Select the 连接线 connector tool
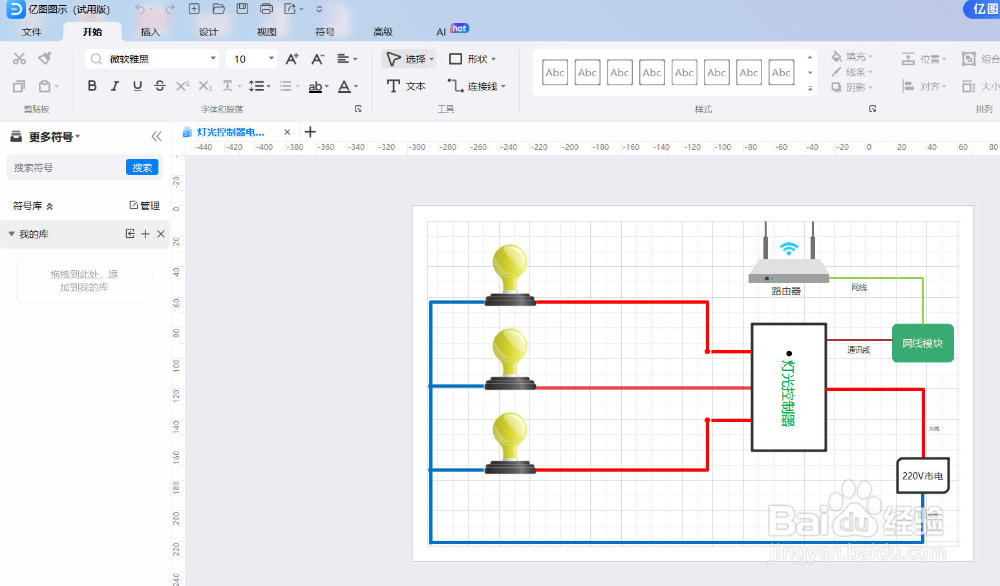The height and width of the screenshot is (586, 1000). [x=476, y=86]
